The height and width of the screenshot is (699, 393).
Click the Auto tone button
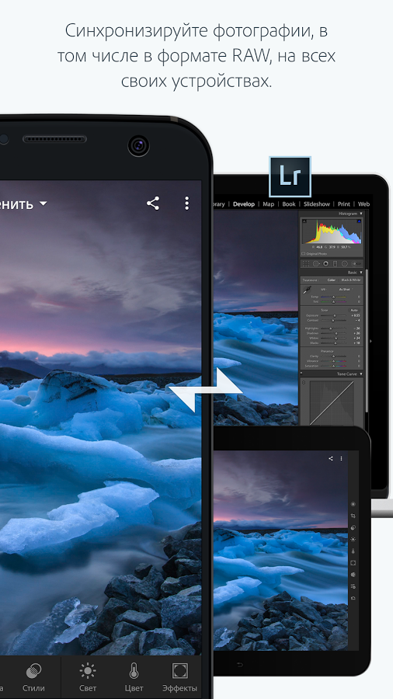click(x=354, y=310)
